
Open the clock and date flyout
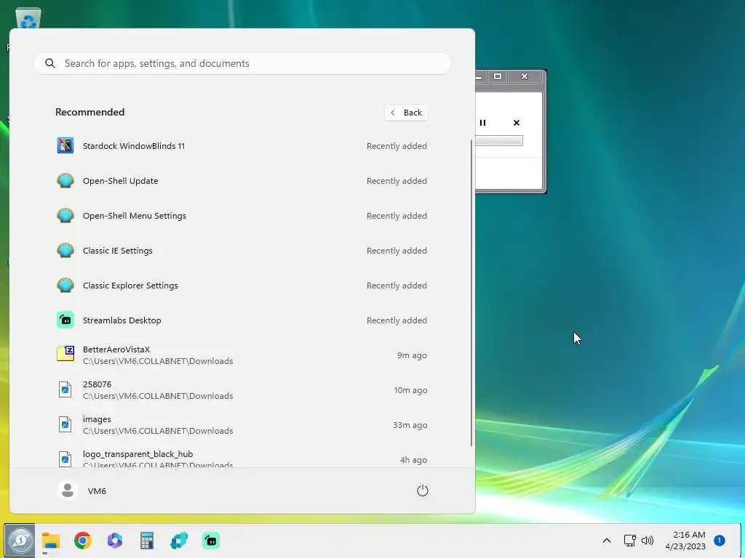pyautogui.click(x=685, y=541)
